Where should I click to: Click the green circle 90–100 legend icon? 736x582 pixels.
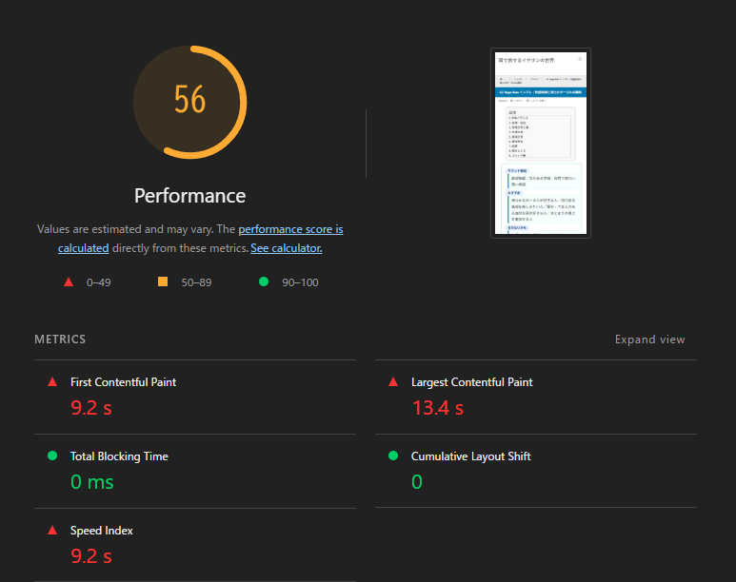(x=264, y=281)
